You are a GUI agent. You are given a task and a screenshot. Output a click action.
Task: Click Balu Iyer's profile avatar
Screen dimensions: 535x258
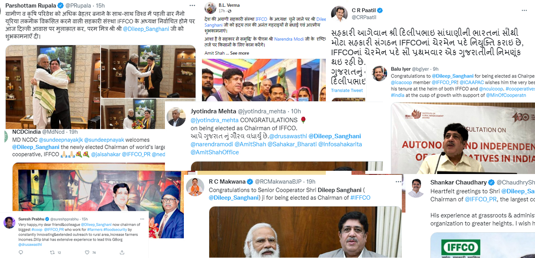[380, 74]
